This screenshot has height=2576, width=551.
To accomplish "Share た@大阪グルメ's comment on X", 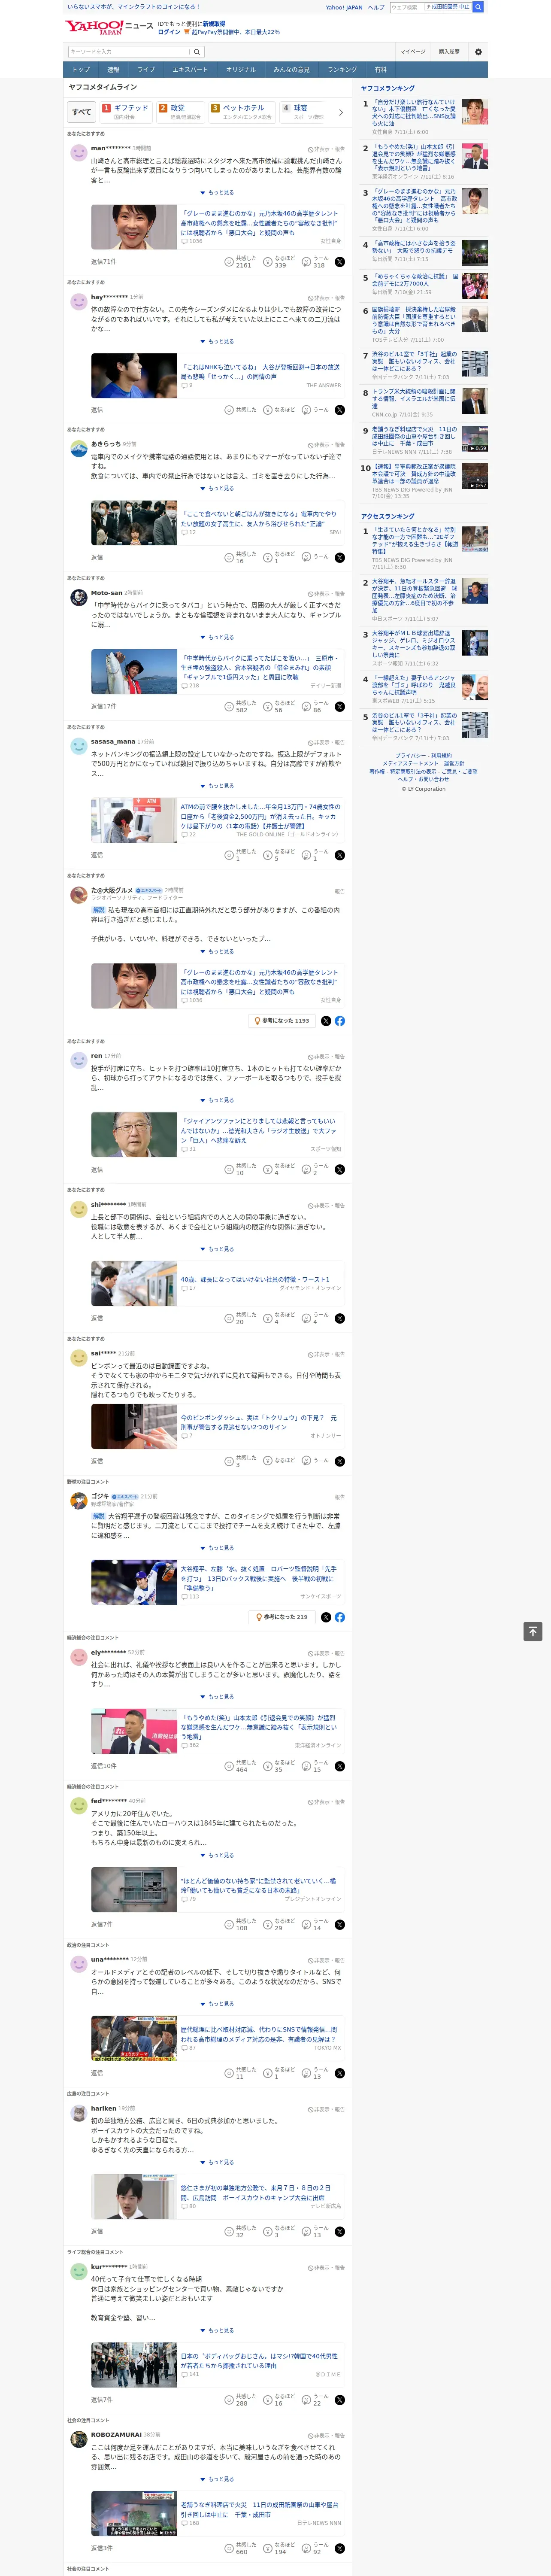I will [x=326, y=1021].
